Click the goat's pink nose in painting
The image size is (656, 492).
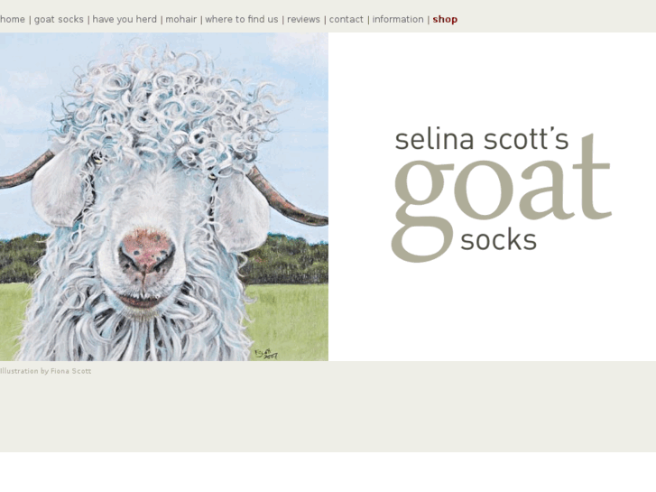coord(146,251)
